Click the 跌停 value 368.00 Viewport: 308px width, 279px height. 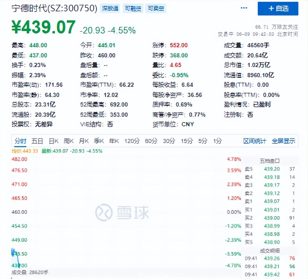(179, 55)
